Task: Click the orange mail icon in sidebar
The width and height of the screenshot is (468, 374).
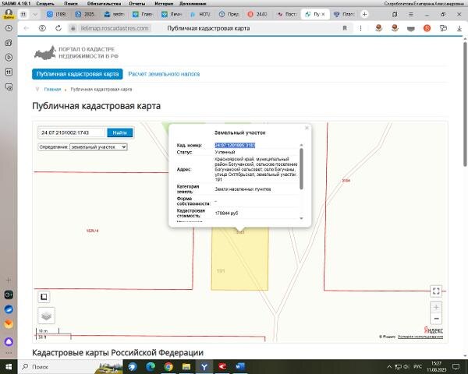Action: tap(9, 324)
